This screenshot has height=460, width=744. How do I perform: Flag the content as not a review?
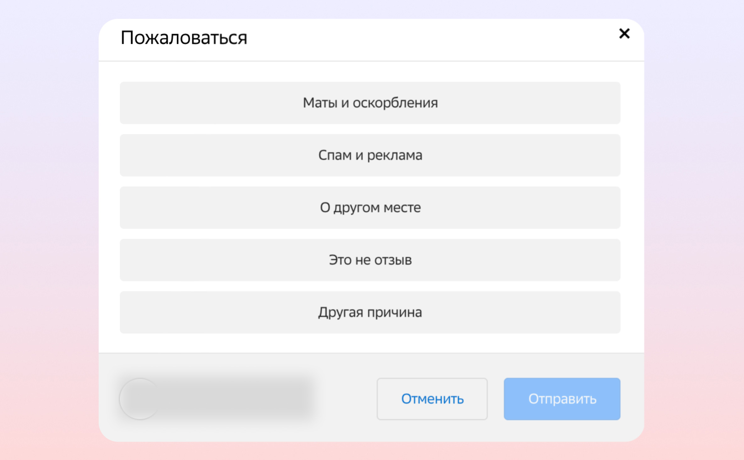(370, 260)
